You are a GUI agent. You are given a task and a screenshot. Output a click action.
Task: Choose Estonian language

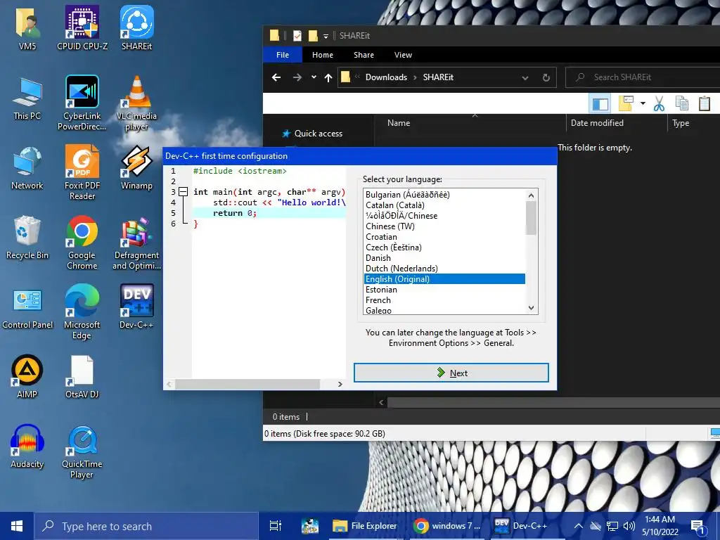click(444, 290)
